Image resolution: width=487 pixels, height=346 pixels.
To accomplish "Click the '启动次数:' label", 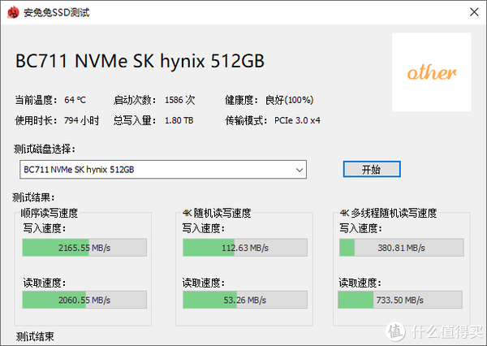I will click(135, 100).
